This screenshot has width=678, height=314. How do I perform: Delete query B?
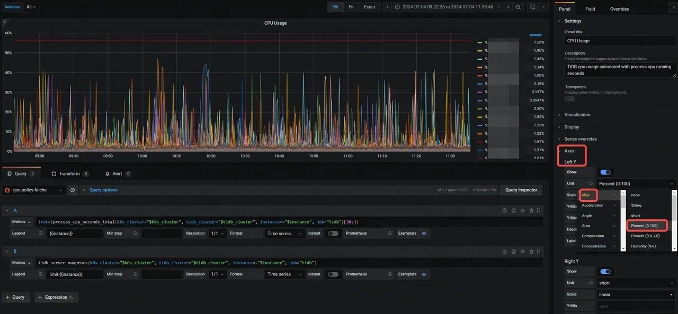(531, 252)
